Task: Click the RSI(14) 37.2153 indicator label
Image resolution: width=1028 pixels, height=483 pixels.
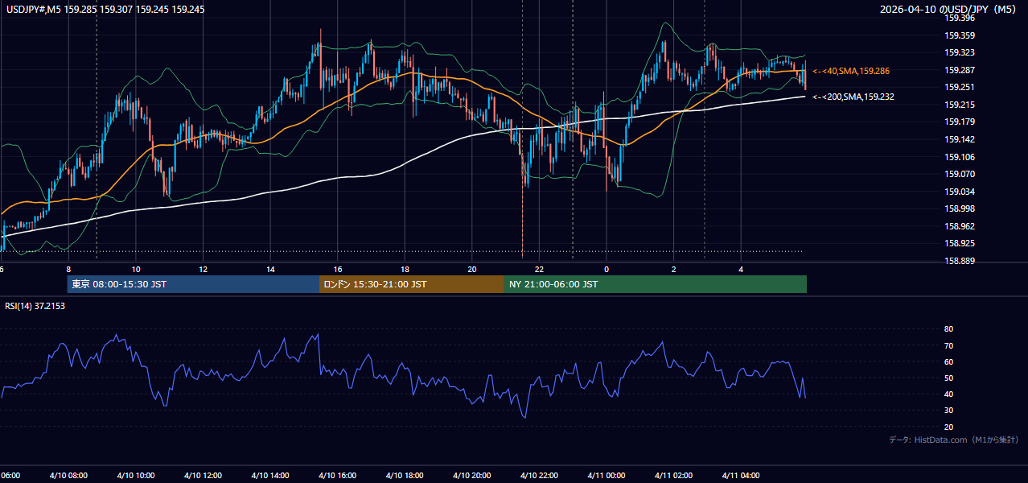Action: pyautogui.click(x=35, y=306)
